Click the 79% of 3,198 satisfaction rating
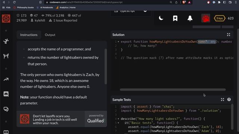 click(53, 16)
